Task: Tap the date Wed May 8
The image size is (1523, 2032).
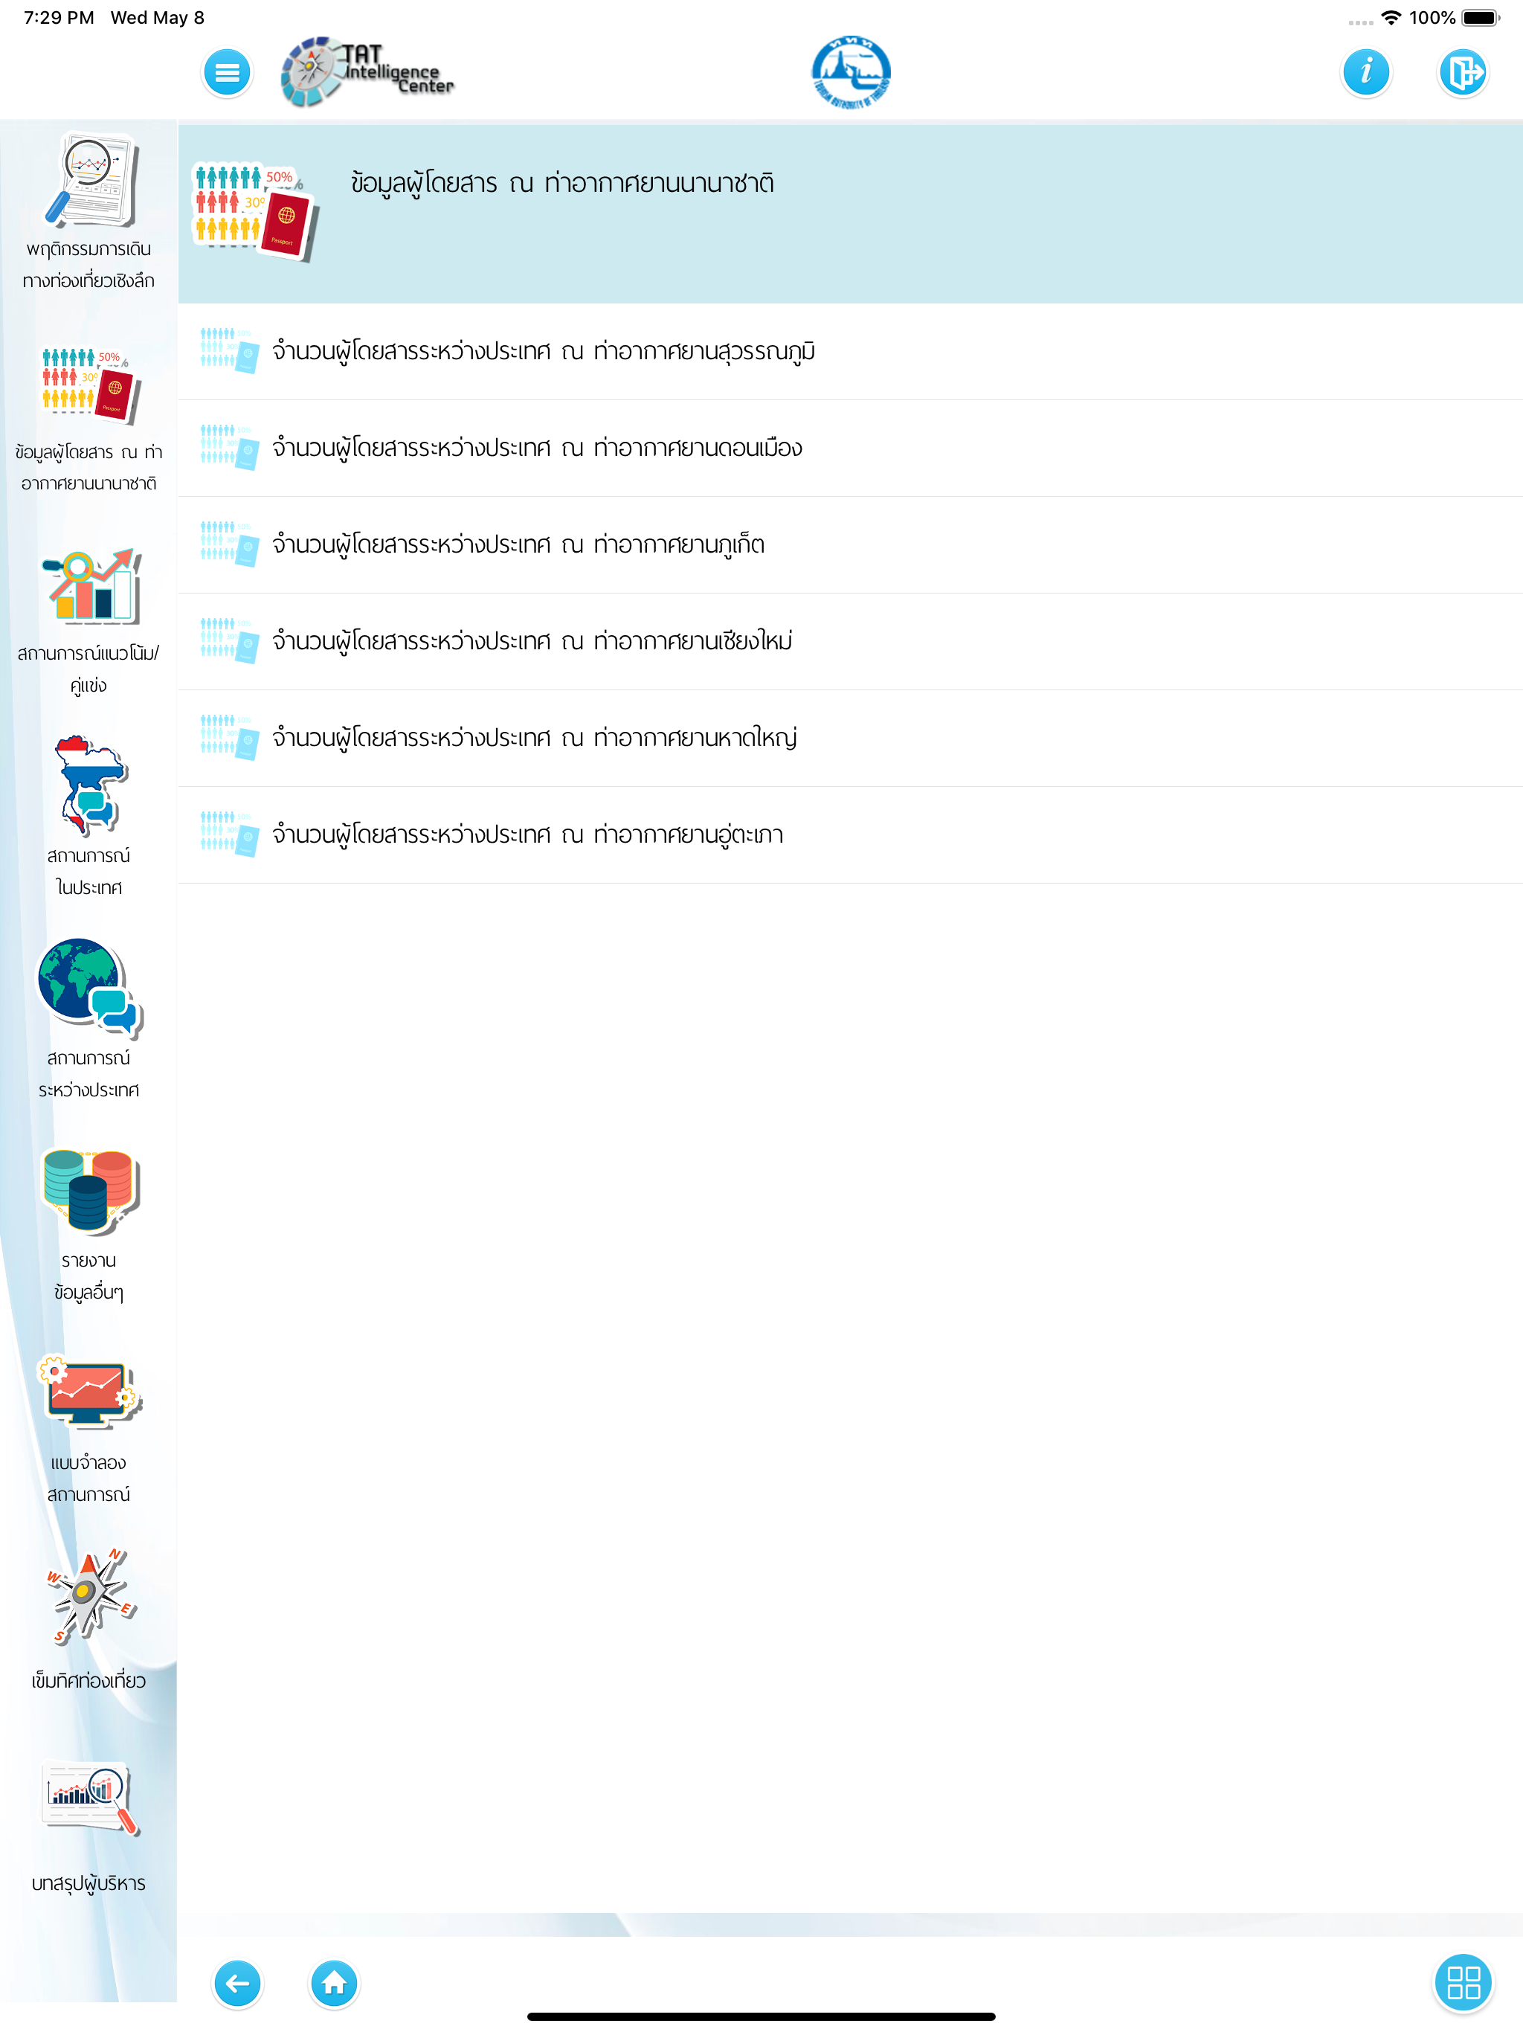Action: 157,17
